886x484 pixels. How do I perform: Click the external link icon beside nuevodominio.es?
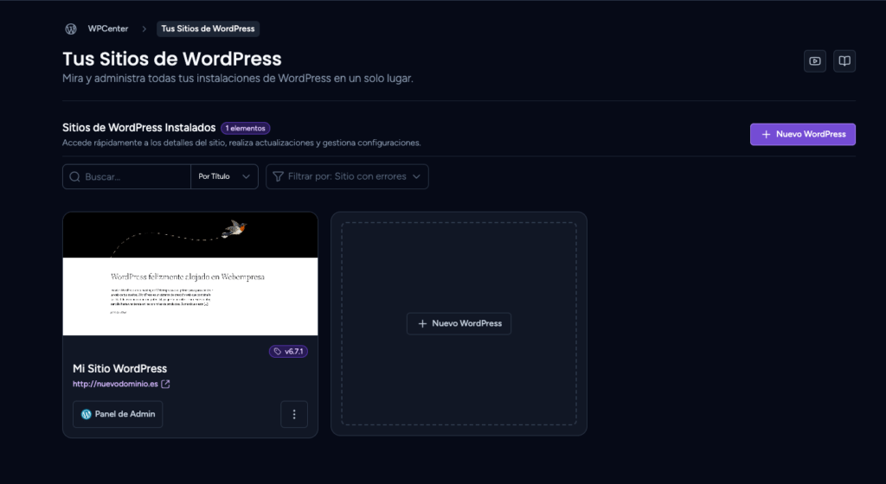click(x=165, y=384)
